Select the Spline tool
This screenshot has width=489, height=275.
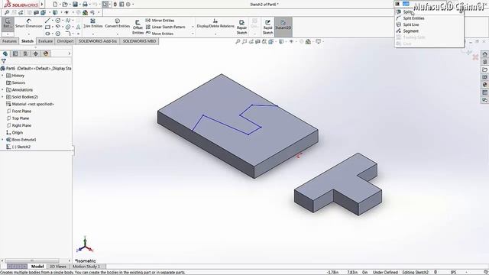68,21
